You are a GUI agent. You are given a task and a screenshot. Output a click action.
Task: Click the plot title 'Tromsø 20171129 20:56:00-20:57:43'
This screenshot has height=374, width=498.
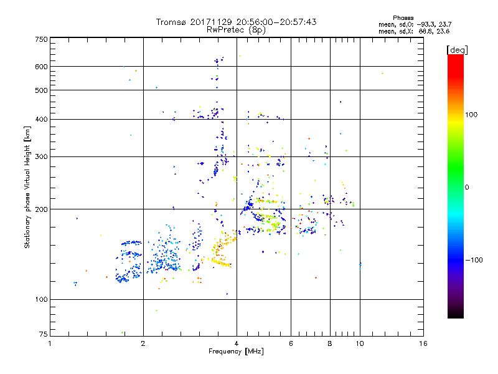[236, 22]
